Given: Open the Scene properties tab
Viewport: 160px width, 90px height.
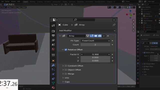Looking at the screenshot, I should 53,44.
